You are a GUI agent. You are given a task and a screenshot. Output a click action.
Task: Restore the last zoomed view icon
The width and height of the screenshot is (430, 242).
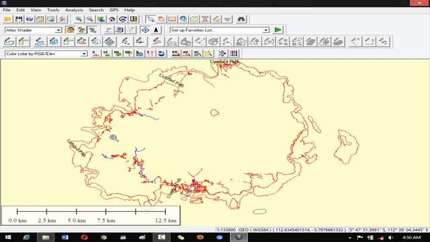tap(123, 19)
